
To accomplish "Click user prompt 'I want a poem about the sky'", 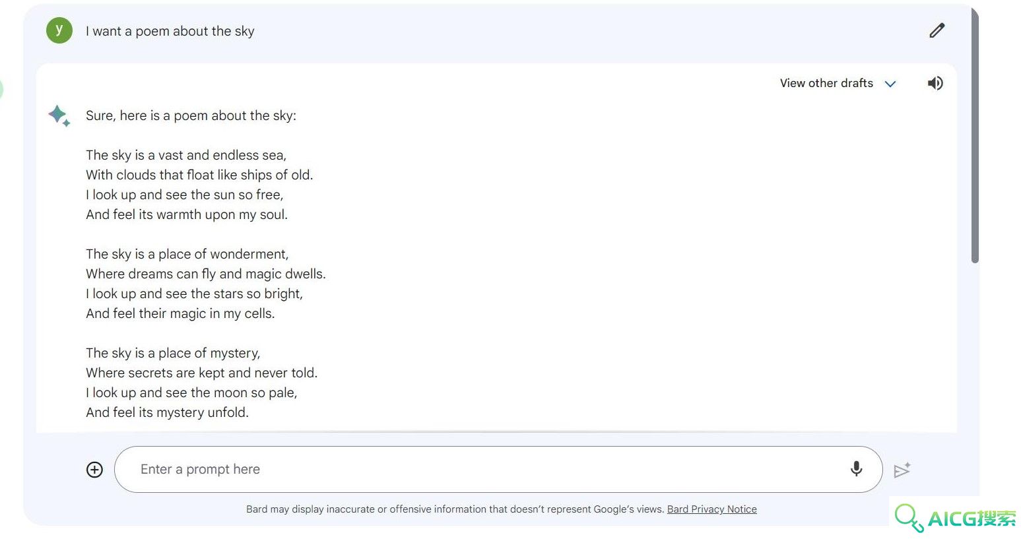I will coord(170,31).
